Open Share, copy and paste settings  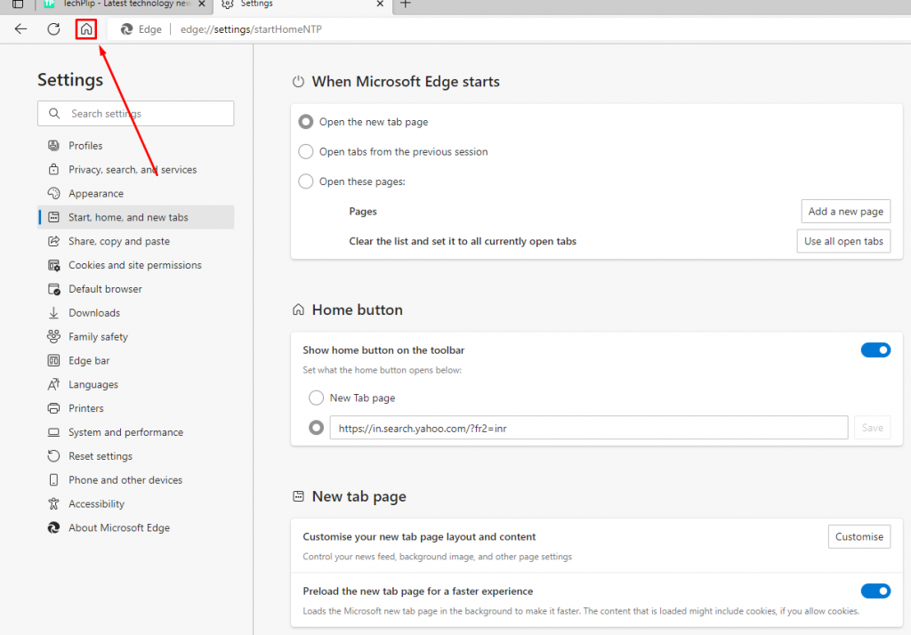(x=136, y=241)
